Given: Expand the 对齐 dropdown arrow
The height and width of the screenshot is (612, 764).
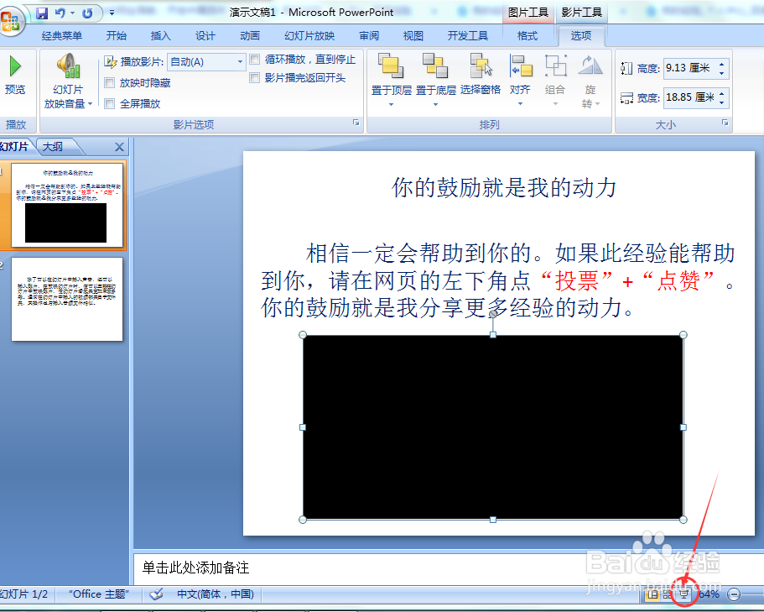Looking at the screenshot, I should (520, 104).
